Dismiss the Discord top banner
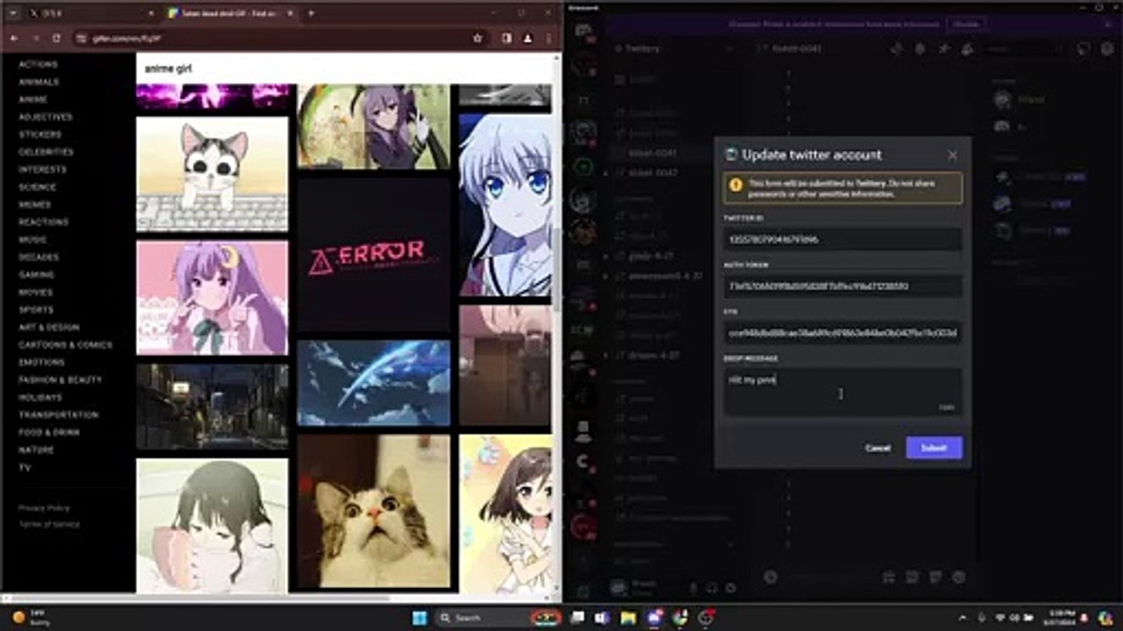This screenshot has width=1123, height=631. (x=1108, y=24)
